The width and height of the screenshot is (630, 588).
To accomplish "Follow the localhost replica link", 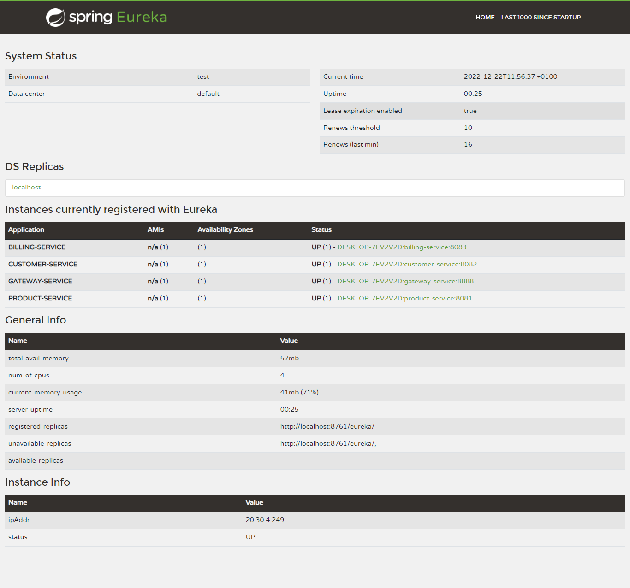I will (x=26, y=188).
